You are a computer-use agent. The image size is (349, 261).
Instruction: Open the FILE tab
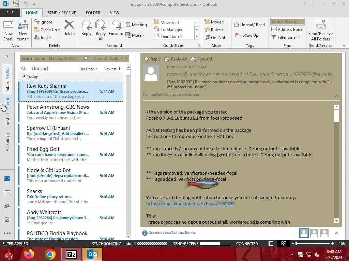pos(10,13)
